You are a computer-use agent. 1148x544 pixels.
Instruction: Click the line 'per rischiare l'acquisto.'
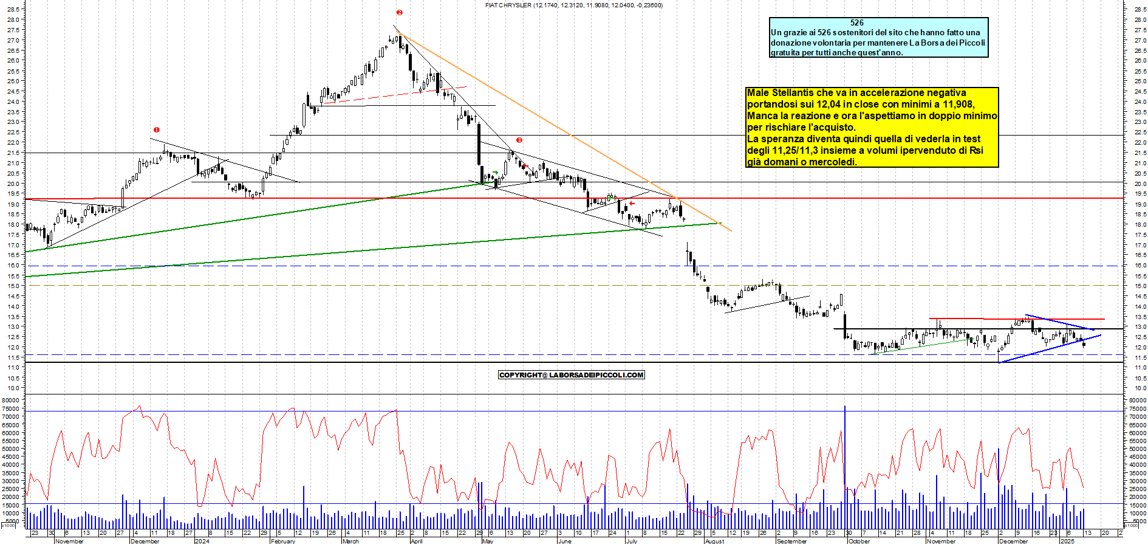coord(801,127)
